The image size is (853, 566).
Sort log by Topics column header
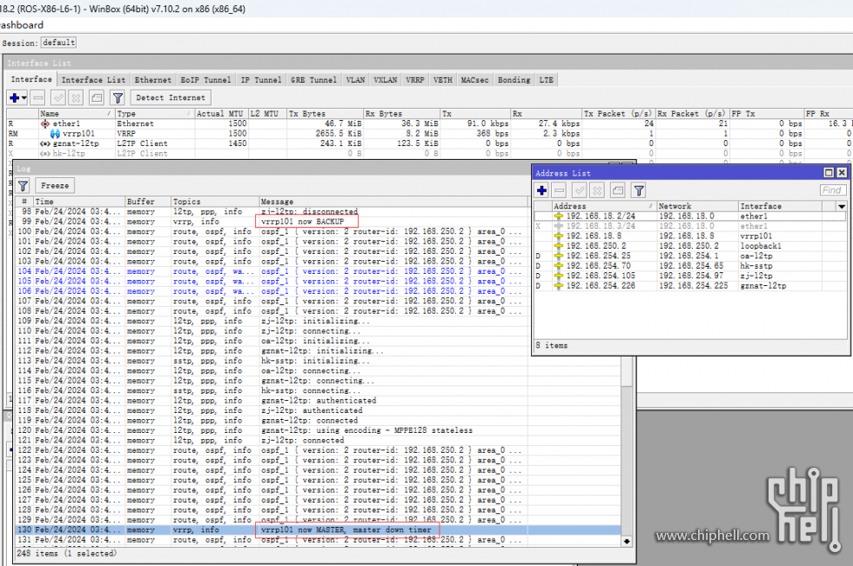pyautogui.click(x=215, y=202)
